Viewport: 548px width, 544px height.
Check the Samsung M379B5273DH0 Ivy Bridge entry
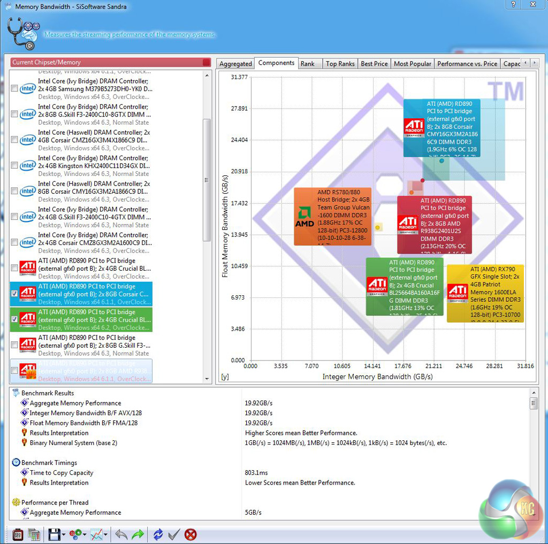point(14,88)
